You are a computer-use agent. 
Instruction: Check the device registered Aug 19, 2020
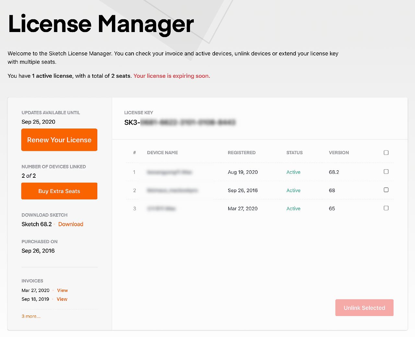[386, 172]
